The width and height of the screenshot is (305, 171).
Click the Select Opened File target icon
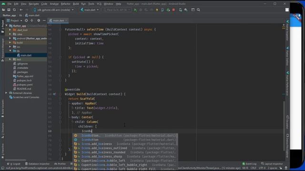pyautogui.click(x=26, y=20)
